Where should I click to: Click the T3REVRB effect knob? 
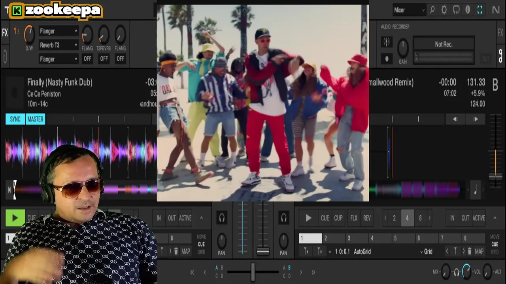pos(104,35)
